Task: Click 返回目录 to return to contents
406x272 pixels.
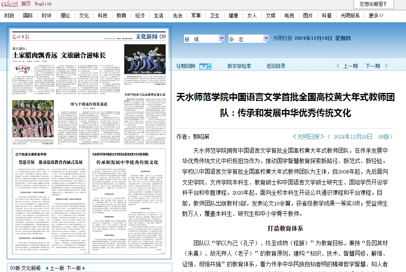Action: click(x=276, y=66)
